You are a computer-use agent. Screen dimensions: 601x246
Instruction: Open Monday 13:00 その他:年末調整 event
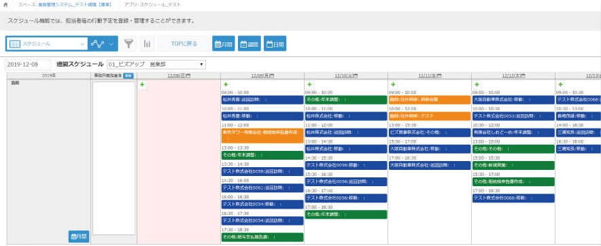(262, 155)
